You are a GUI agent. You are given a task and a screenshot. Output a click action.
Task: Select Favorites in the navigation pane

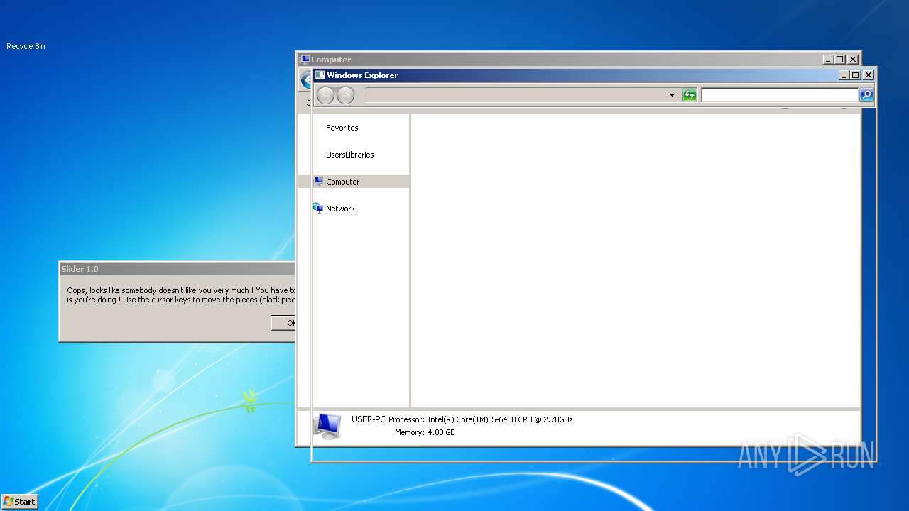[x=342, y=128]
